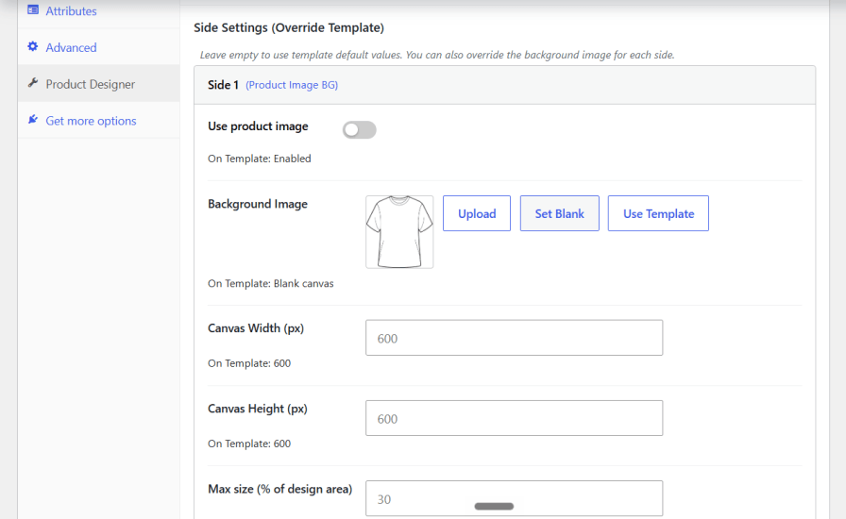
Task: Focus the Canvas Width input field
Action: 515,338
